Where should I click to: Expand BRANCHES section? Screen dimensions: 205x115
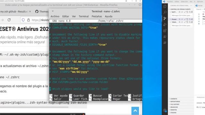coord(174,107)
